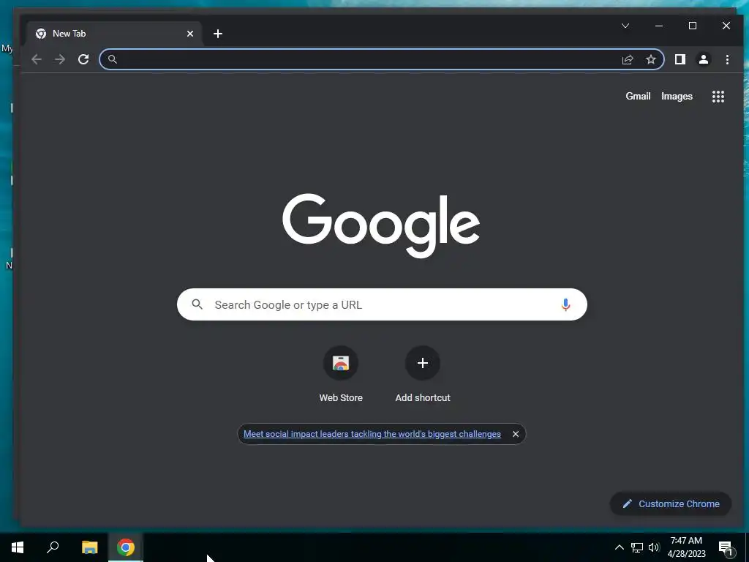749x562 pixels.
Task: Expand the tab search dropdown arrow
Action: point(625,26)
